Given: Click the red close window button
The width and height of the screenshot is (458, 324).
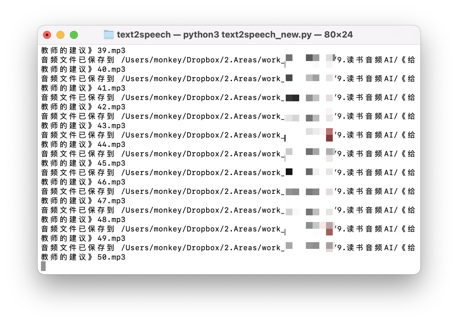Looking at the screenshot, I should pos(47,35).
